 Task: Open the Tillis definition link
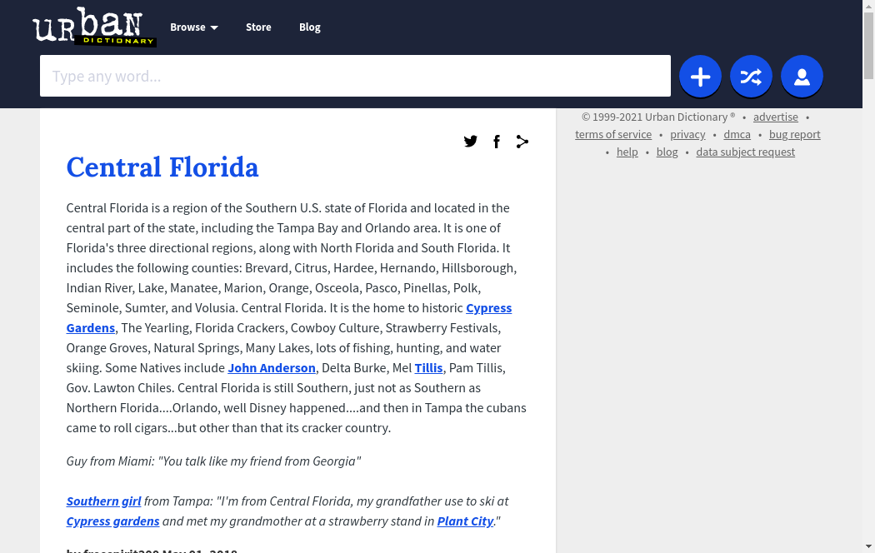tap(428, 368)
